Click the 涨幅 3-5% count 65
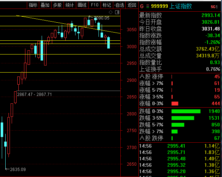Viewport: 222px width, 177px height. 217,97
